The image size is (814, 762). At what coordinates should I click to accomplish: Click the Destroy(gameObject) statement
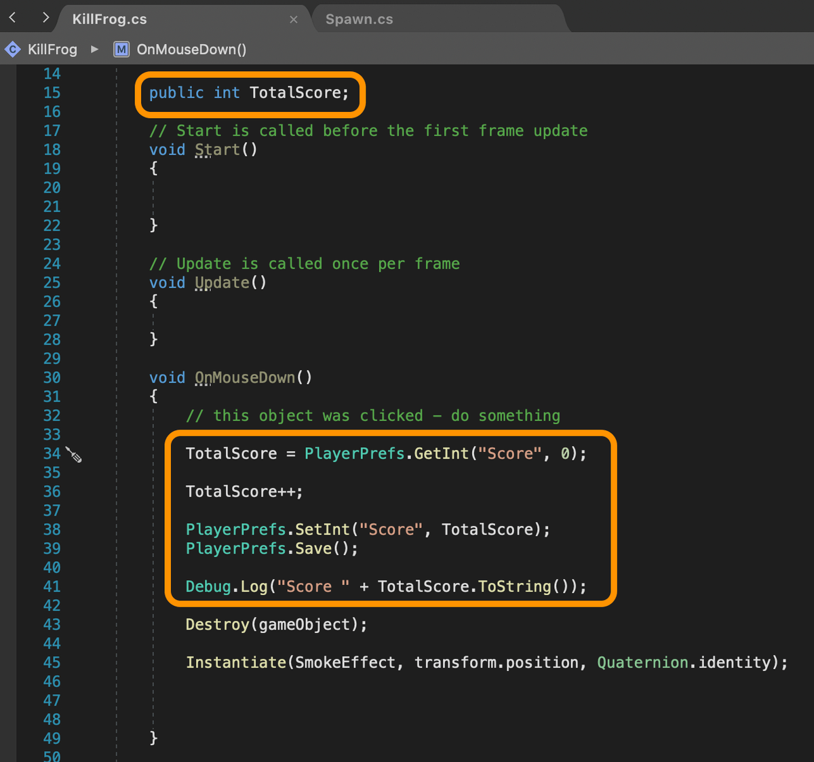coord(276,625)
